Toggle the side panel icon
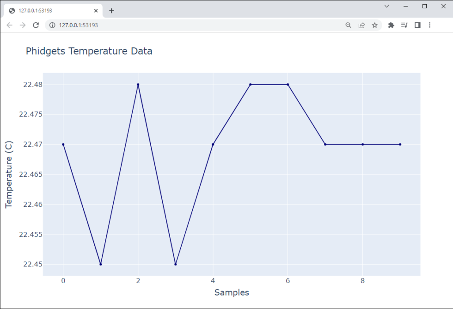Viewport: 453px width, 309px height. [x=417, y=25]
